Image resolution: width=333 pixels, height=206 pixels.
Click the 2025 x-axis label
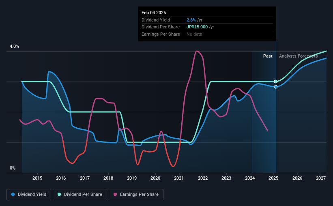273,178
